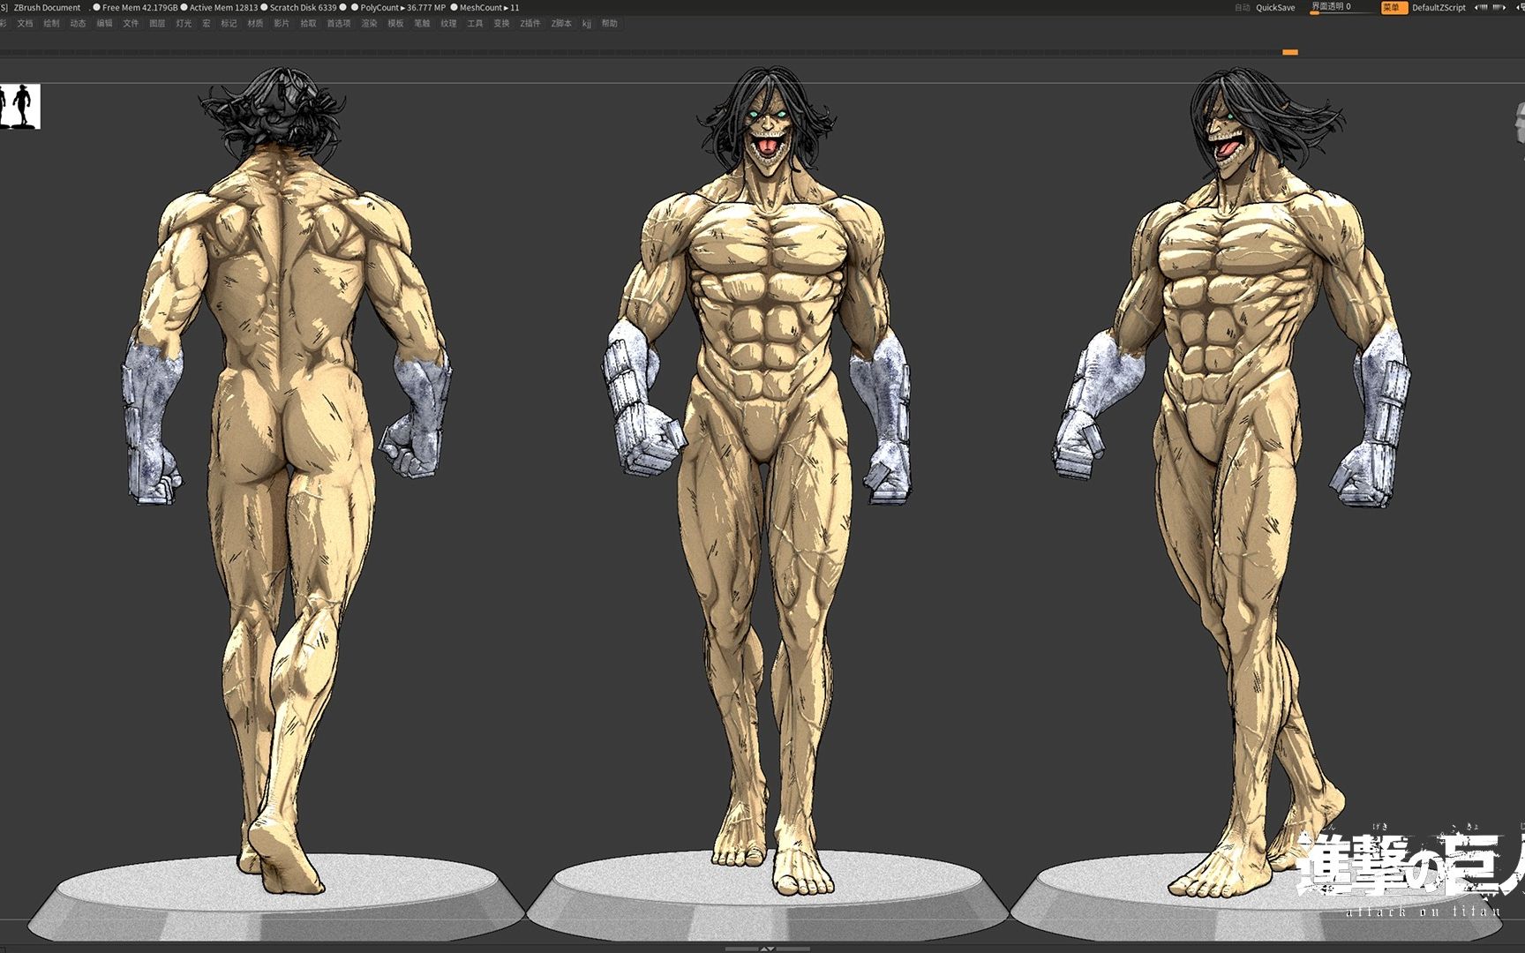Click the previous UI layout arrow icon
This screenshot has width=1525, height=953.
click(1481, 8)
